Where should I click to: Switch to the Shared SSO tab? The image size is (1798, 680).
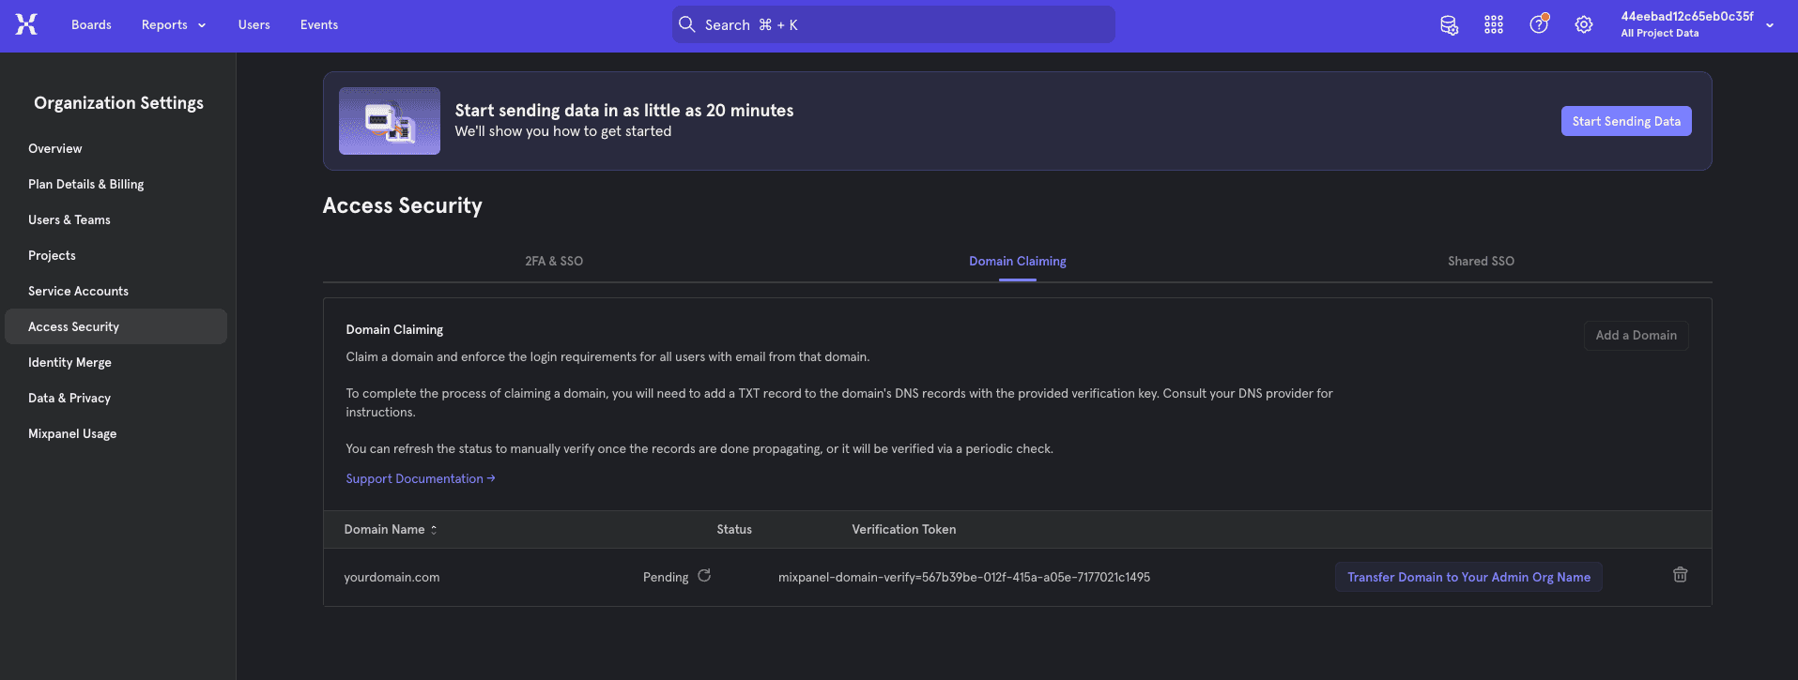point(1481,262)
